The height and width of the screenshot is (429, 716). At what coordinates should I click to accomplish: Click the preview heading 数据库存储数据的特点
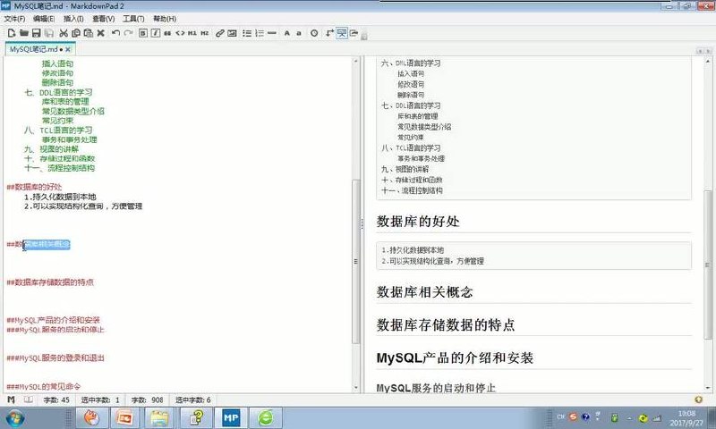[446, 325]
